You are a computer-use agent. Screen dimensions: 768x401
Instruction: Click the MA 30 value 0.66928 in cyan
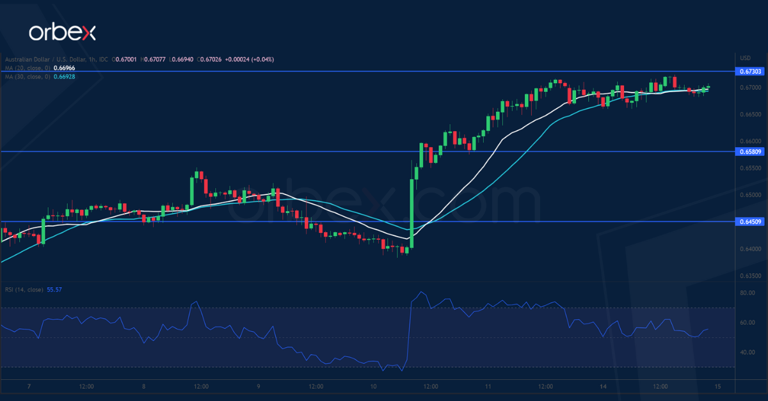coord(64,76)
